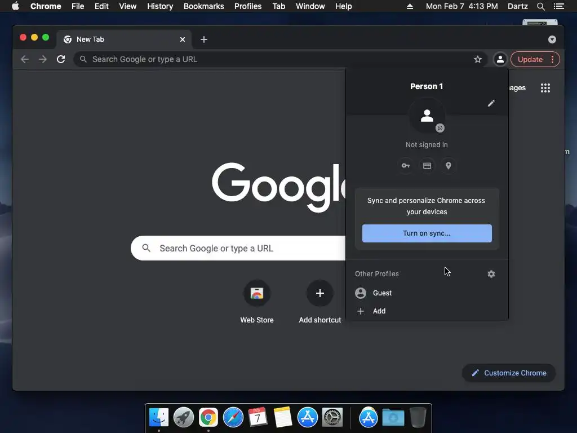Image resolution: width=577 pixels, height=433 pixels.
Task: Click the forward navigation arrow
Action: click(x=43, y=59)
